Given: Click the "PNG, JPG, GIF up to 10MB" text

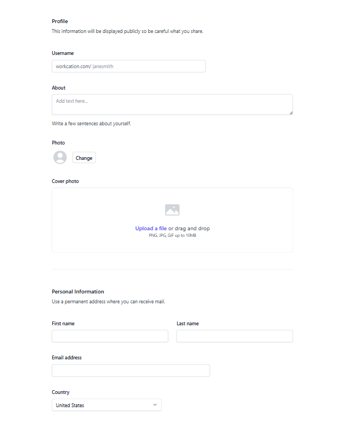Looking at the screenshot, I should pos(172,235).
